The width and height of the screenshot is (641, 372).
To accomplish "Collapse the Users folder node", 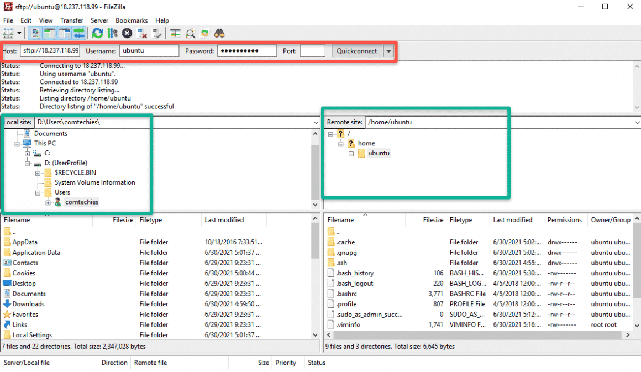I will click(38, 193).
